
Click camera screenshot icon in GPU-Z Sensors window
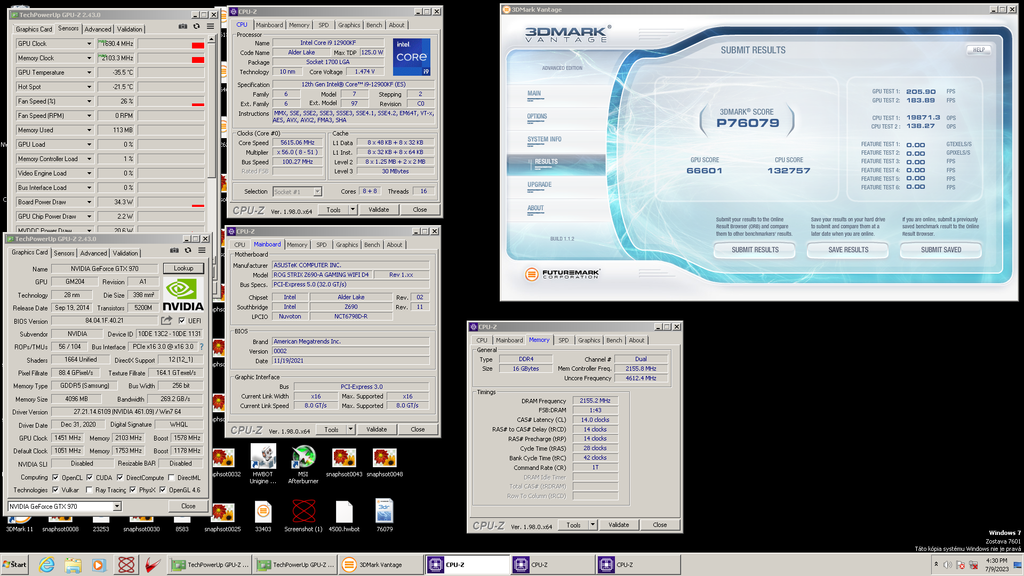click(x=183, y=26)
